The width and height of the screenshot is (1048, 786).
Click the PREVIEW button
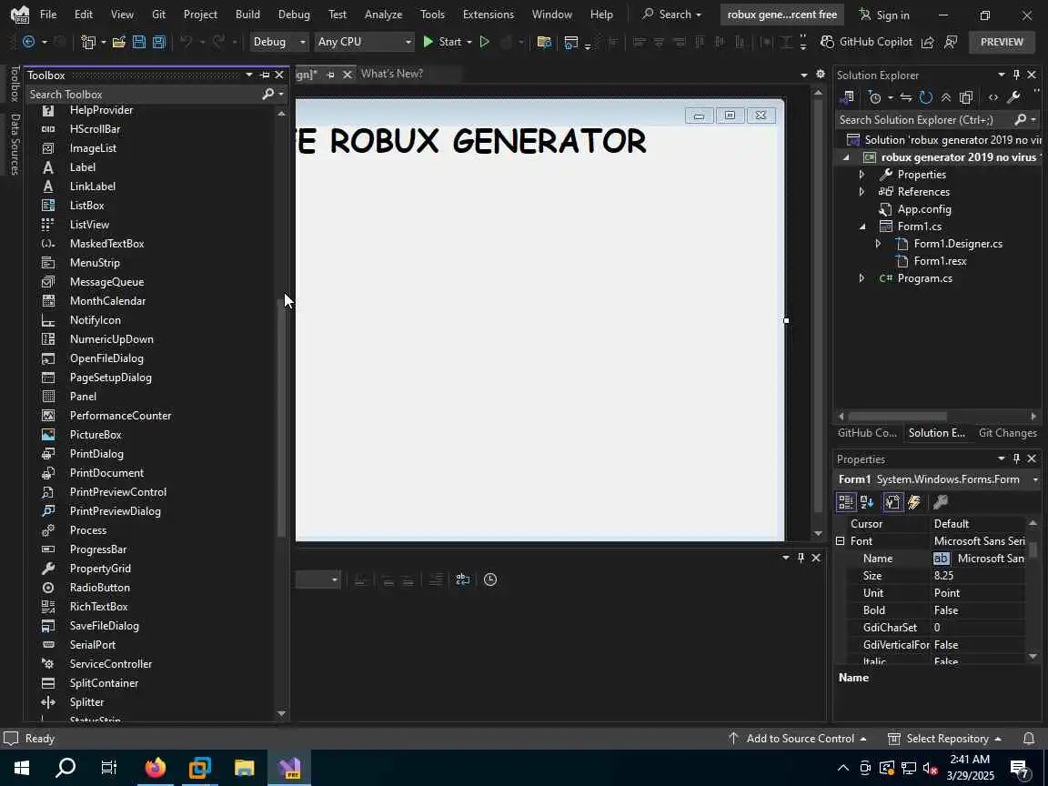point(1002,42)
